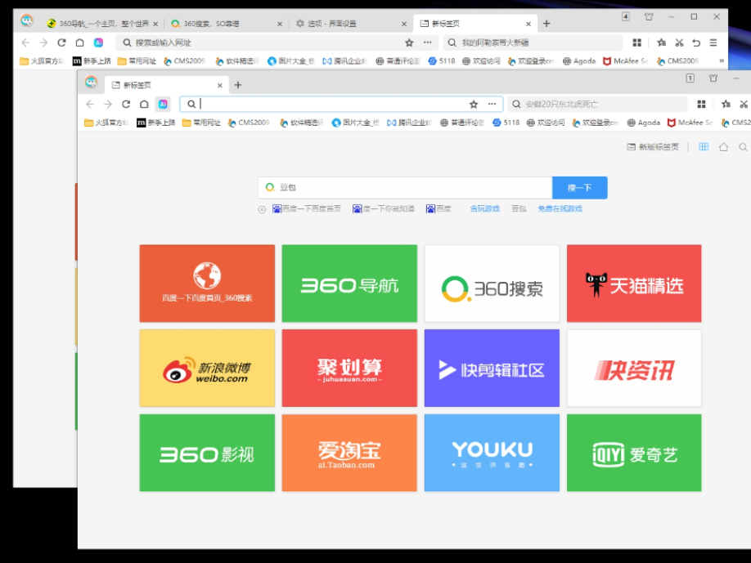
Task: Open the 免费在线游戏 link
Action: pos(560,208)
